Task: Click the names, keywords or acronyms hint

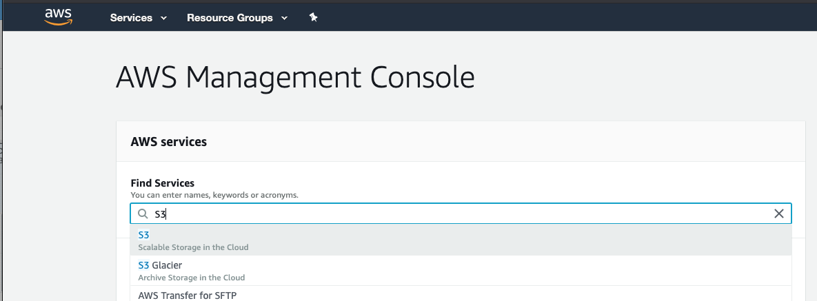Action: point(214,196)
